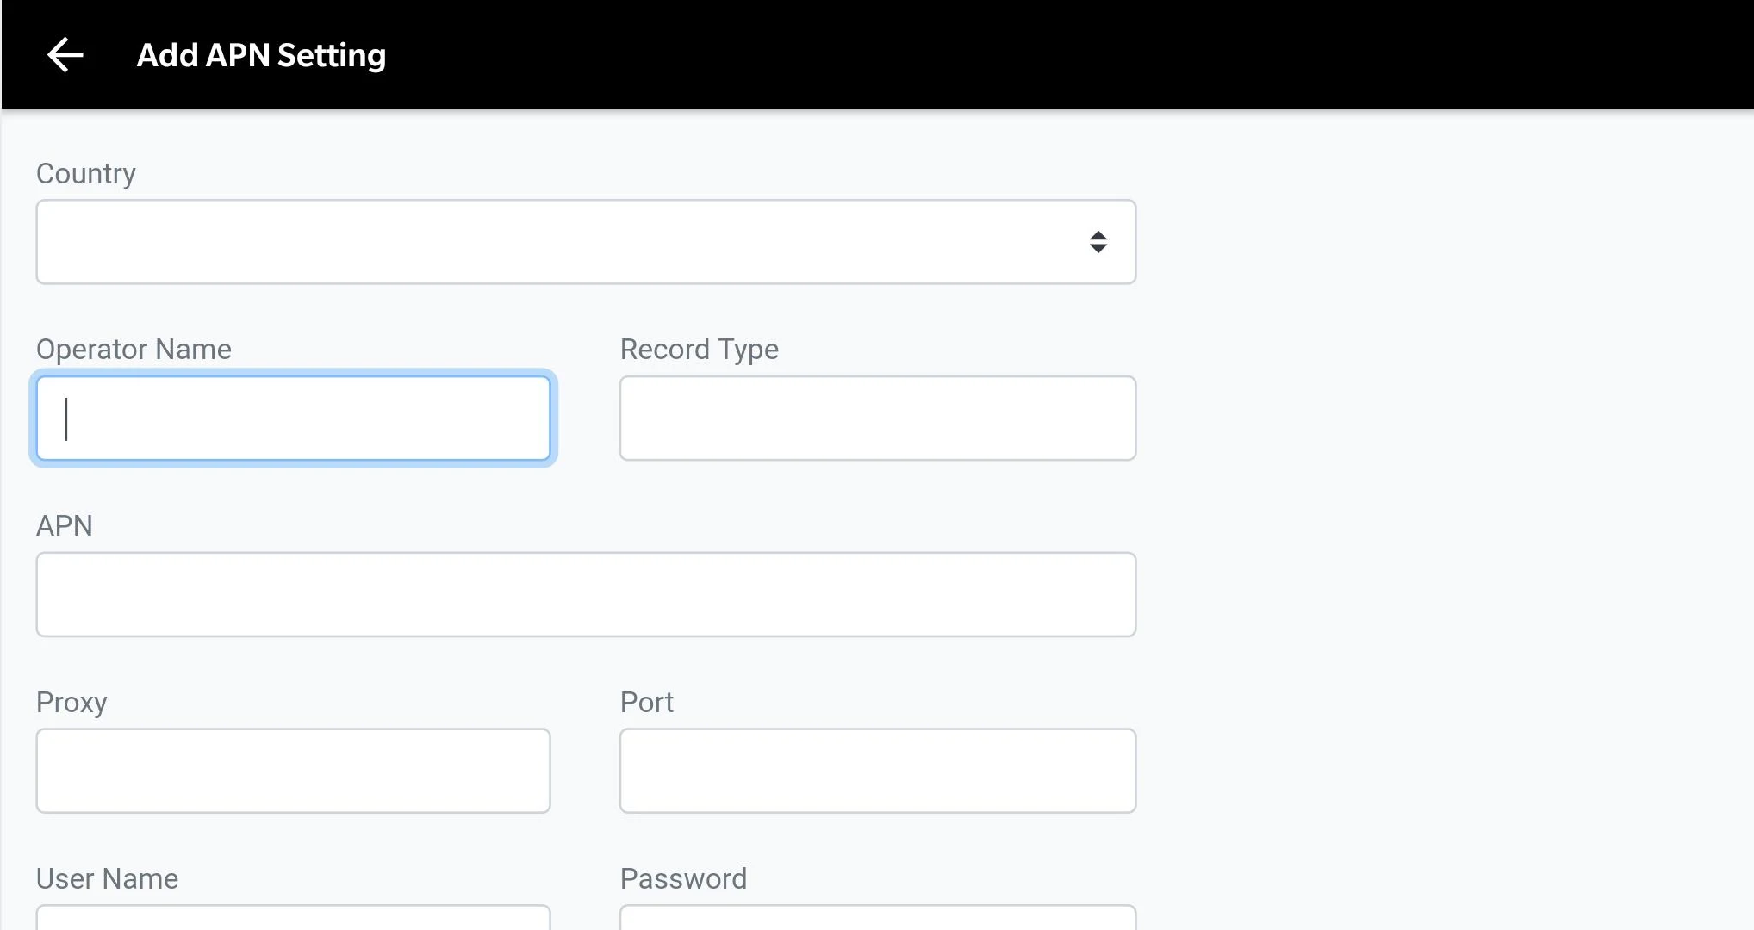Click the Add APN Setting title
Viewport: 1754px width, 930px height.
click(261, 55)
